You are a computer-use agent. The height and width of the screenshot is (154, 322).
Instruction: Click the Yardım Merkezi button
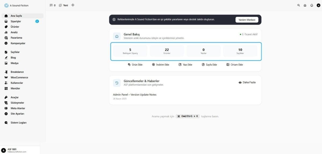click(247, 20)
